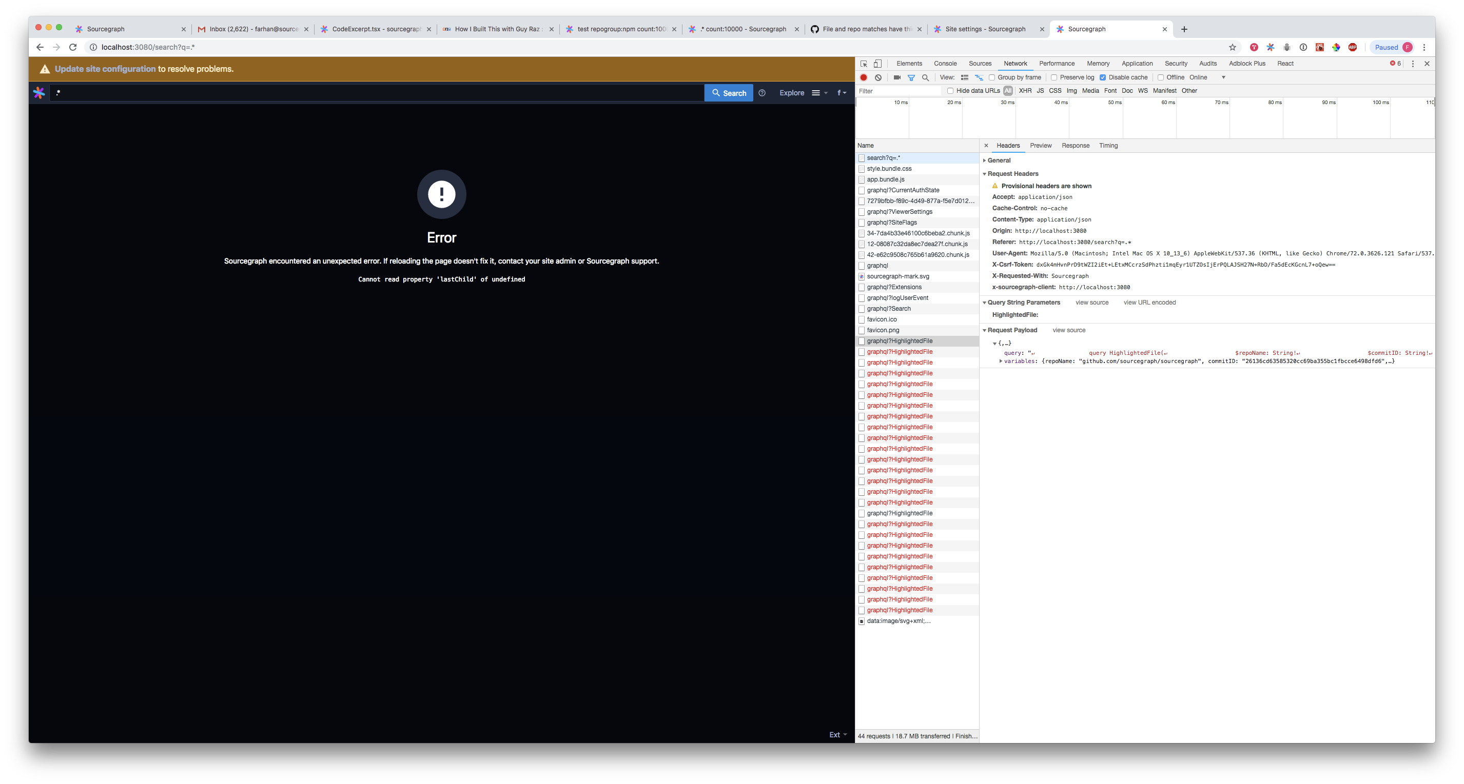Click the red error count badge

coord(1395,63)
